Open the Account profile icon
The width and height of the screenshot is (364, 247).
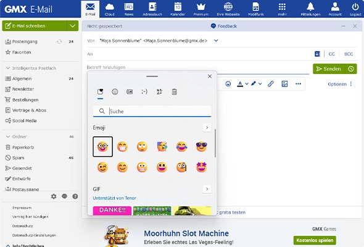coord(335,9)
